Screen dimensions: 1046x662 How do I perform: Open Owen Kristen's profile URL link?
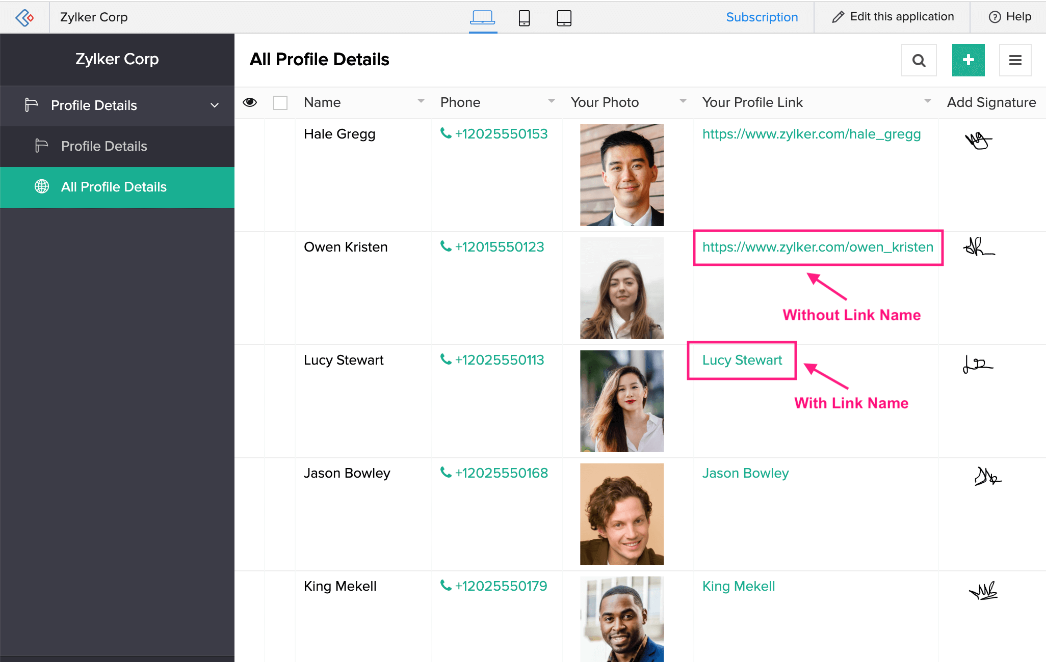818,247
